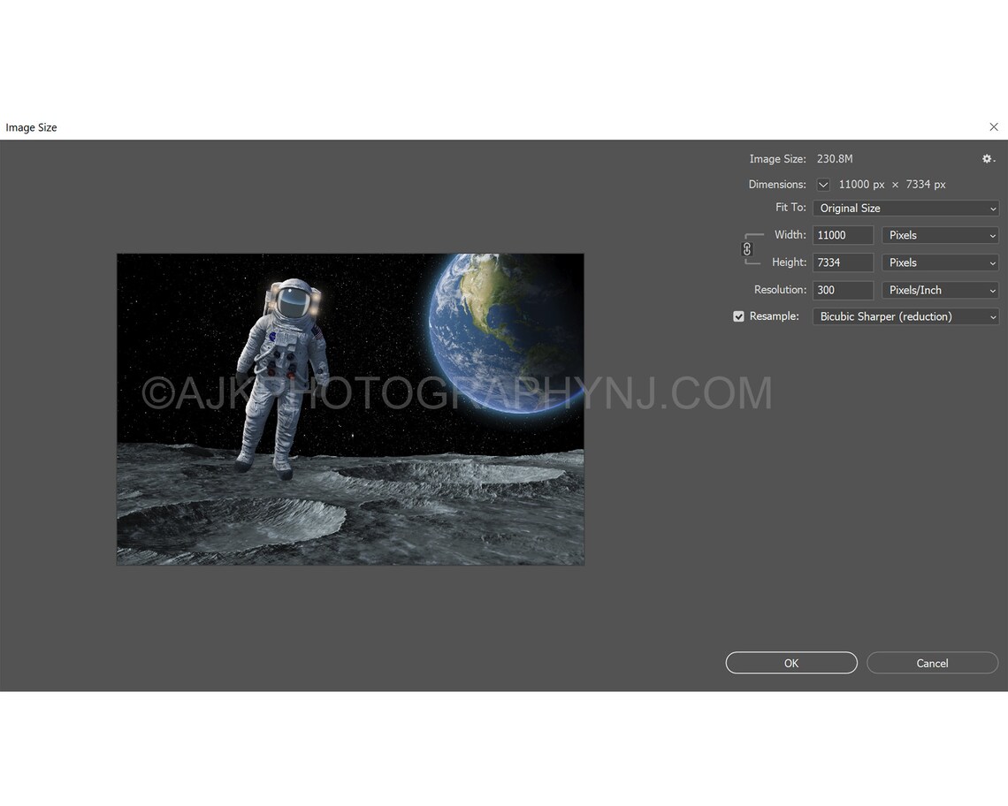
Task: Click the Height value input field
Action: 842,262
